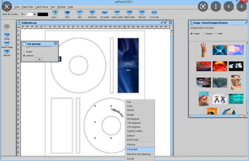Minimize the Softpedia.exp document window
This screenshot has width=249, height=161.
pyautogui.click(x=162, y=22)
